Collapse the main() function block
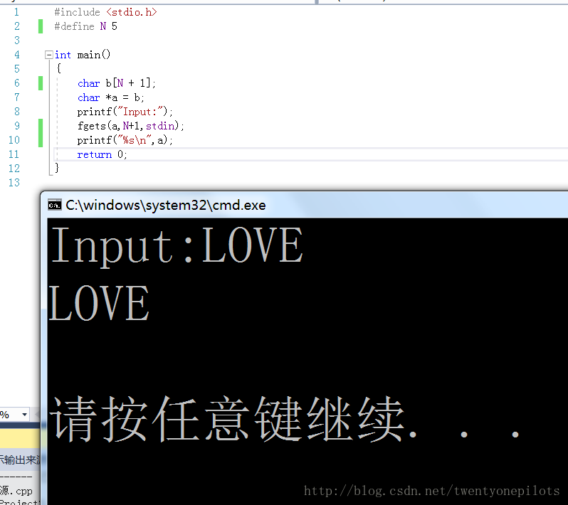568x505 pixels. coord(49,55)
